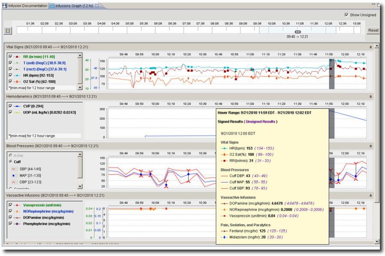
Task: Click the Midazolam (mg/hr) row in tooltip
Action: [252, 237]
